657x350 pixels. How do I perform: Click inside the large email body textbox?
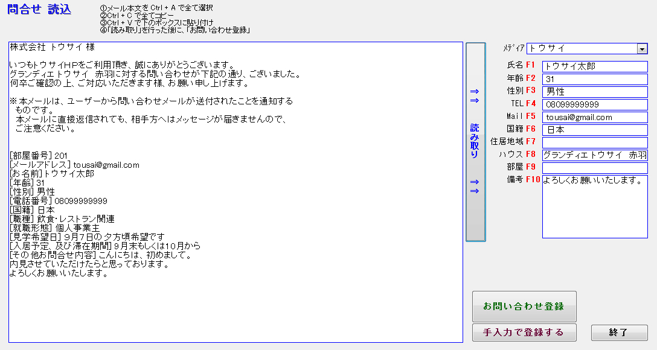(236, 302)
